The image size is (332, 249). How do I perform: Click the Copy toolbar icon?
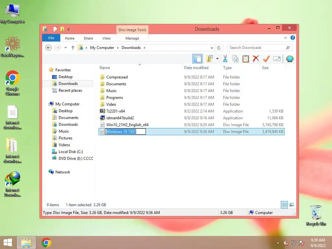tap(235, 59)
